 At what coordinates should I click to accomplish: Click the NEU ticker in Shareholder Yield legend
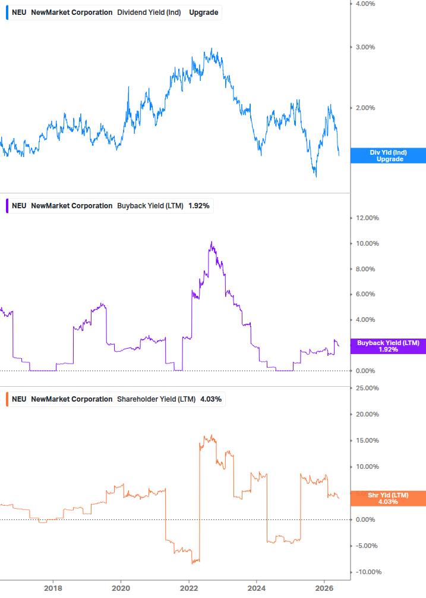[19, 399]
